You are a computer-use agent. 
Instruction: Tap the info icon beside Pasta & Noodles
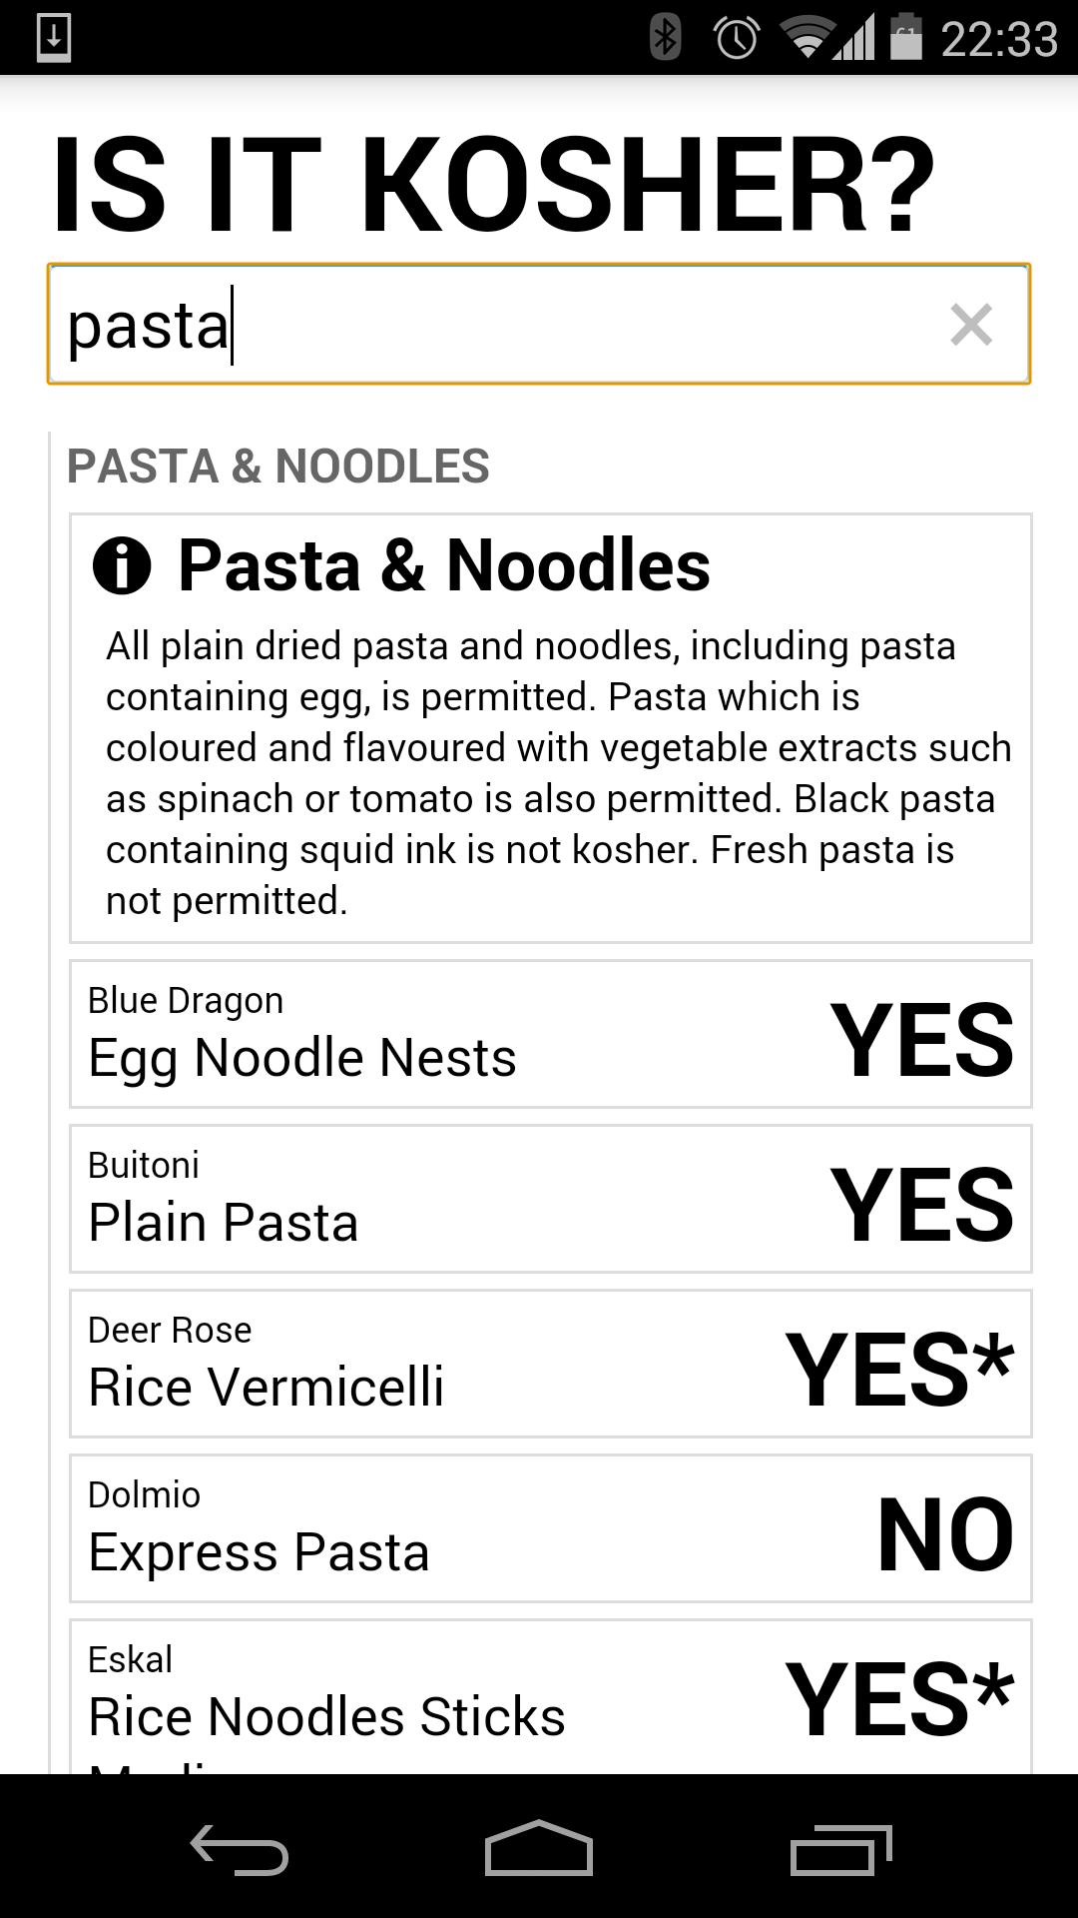[x=122, y=565]
